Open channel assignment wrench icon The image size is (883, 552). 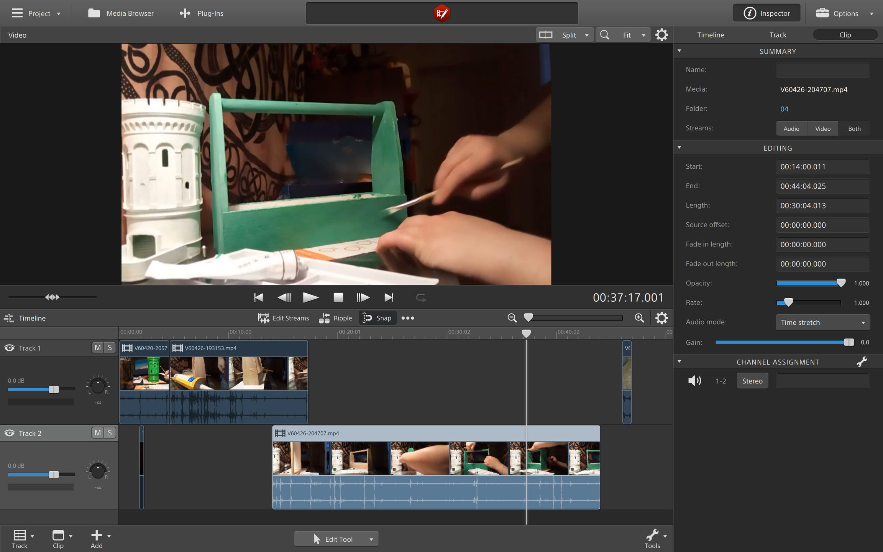tap(862, 362)
